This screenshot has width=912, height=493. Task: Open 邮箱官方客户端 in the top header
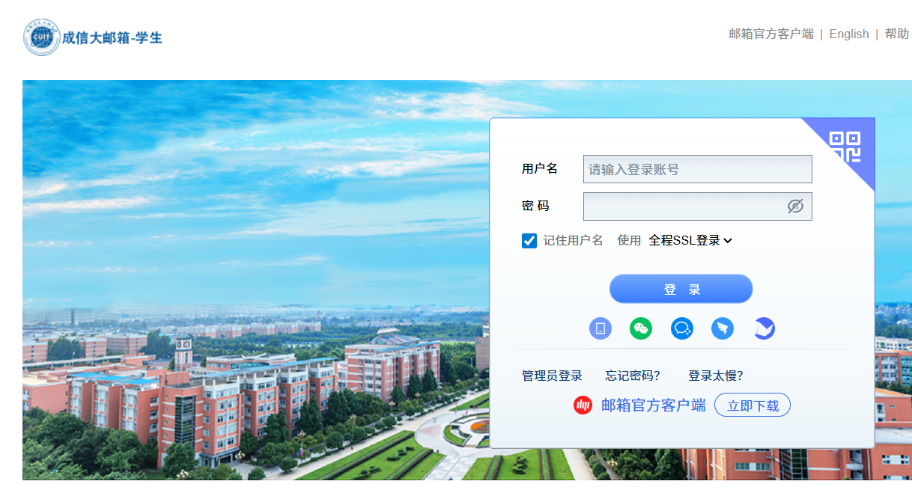770,34
